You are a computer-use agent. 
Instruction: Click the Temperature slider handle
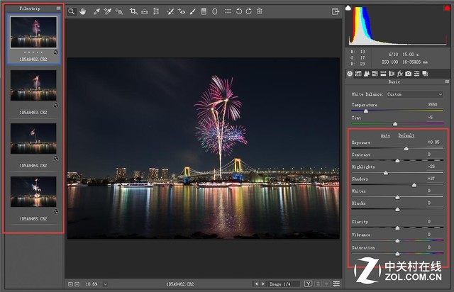pos(366,111)
